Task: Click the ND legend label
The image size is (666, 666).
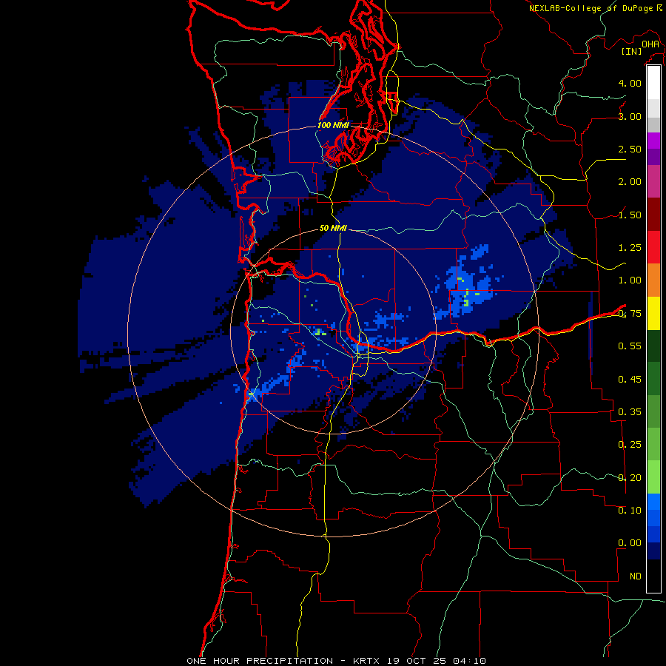Action: tap(636, 576)
